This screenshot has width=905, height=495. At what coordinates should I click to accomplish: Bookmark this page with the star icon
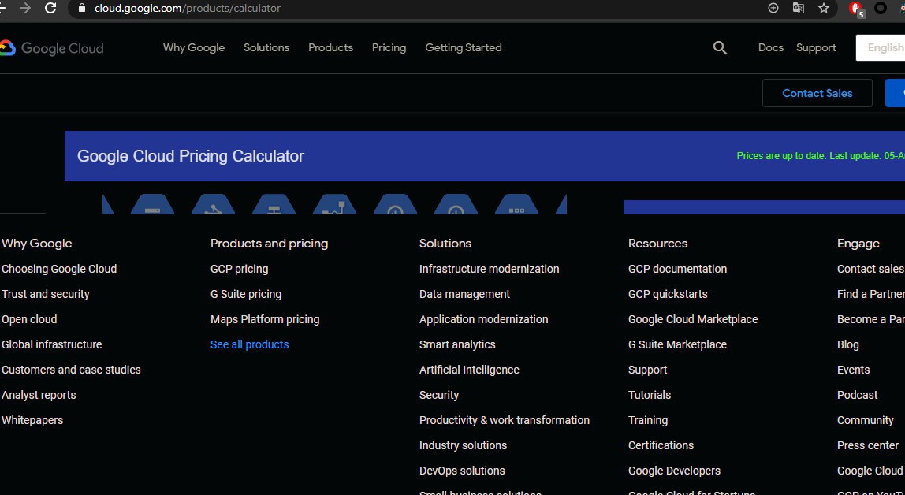(x=824, y=8)
